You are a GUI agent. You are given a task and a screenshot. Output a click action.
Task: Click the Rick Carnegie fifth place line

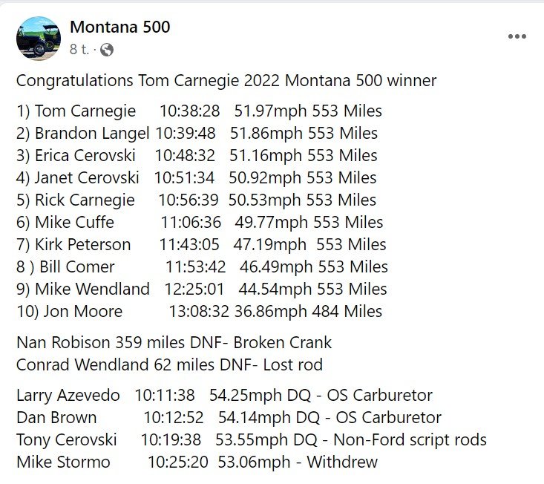196,200
